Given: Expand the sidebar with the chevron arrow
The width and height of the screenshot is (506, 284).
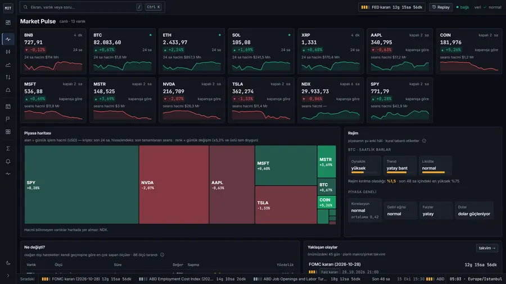Looking at the screenshot, I should pyautogui.click(x=8, y=276).
